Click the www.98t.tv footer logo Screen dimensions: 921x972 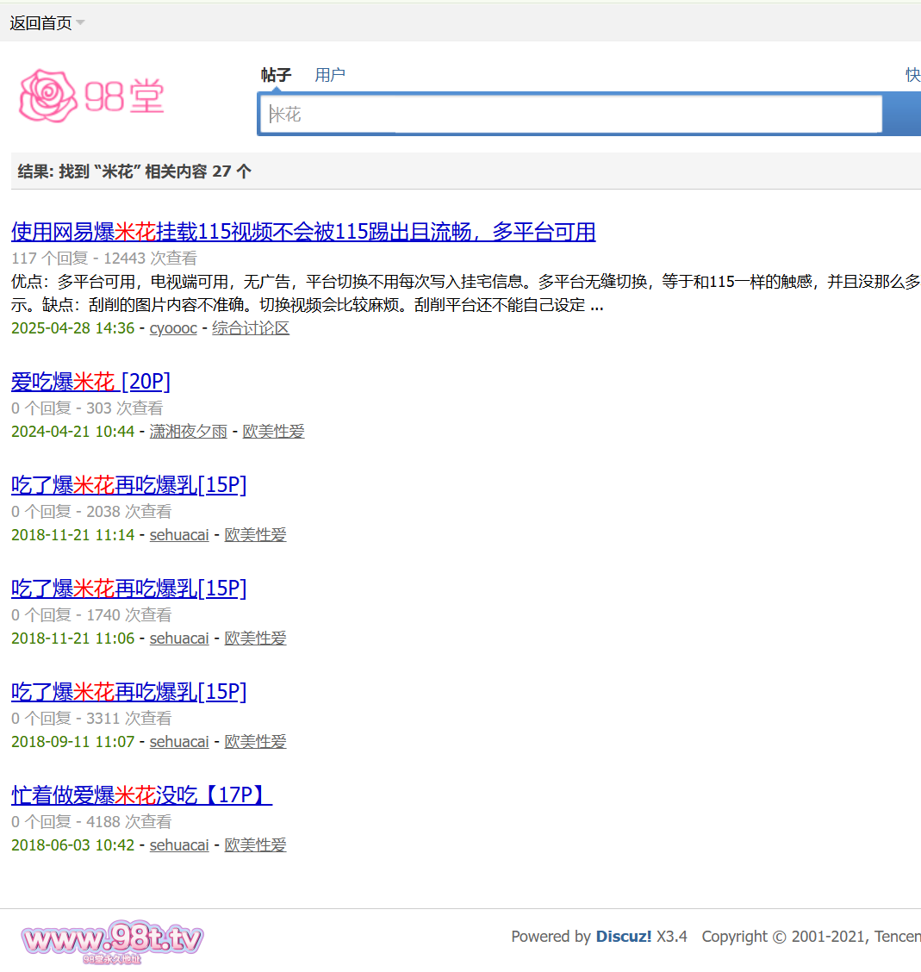(x=112, y=940)
